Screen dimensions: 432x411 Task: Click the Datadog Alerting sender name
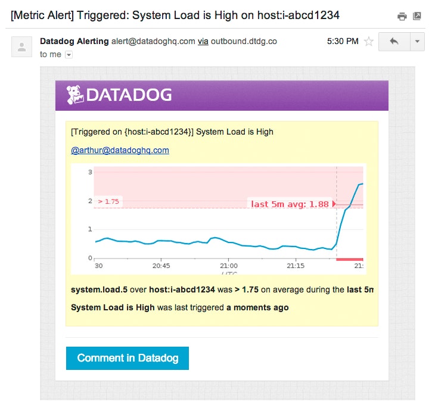(74, 41)
